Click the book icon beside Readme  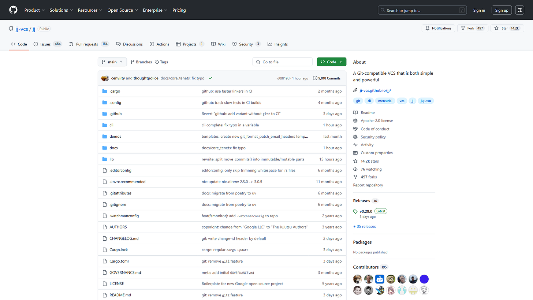(x=355, y=113)
